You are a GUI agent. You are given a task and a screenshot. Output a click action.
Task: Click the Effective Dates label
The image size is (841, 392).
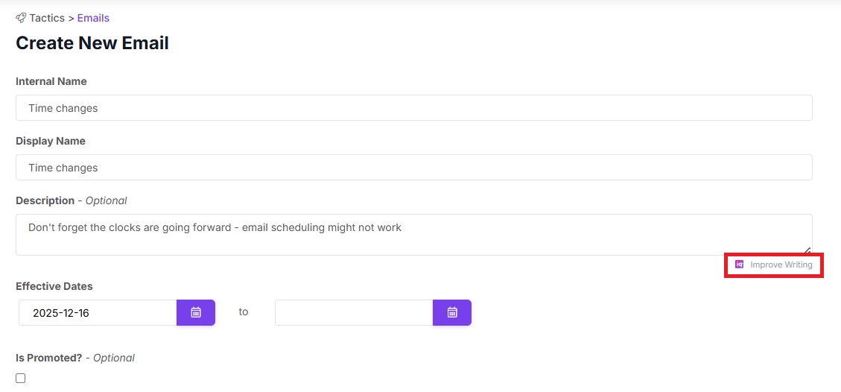[54, 286]
